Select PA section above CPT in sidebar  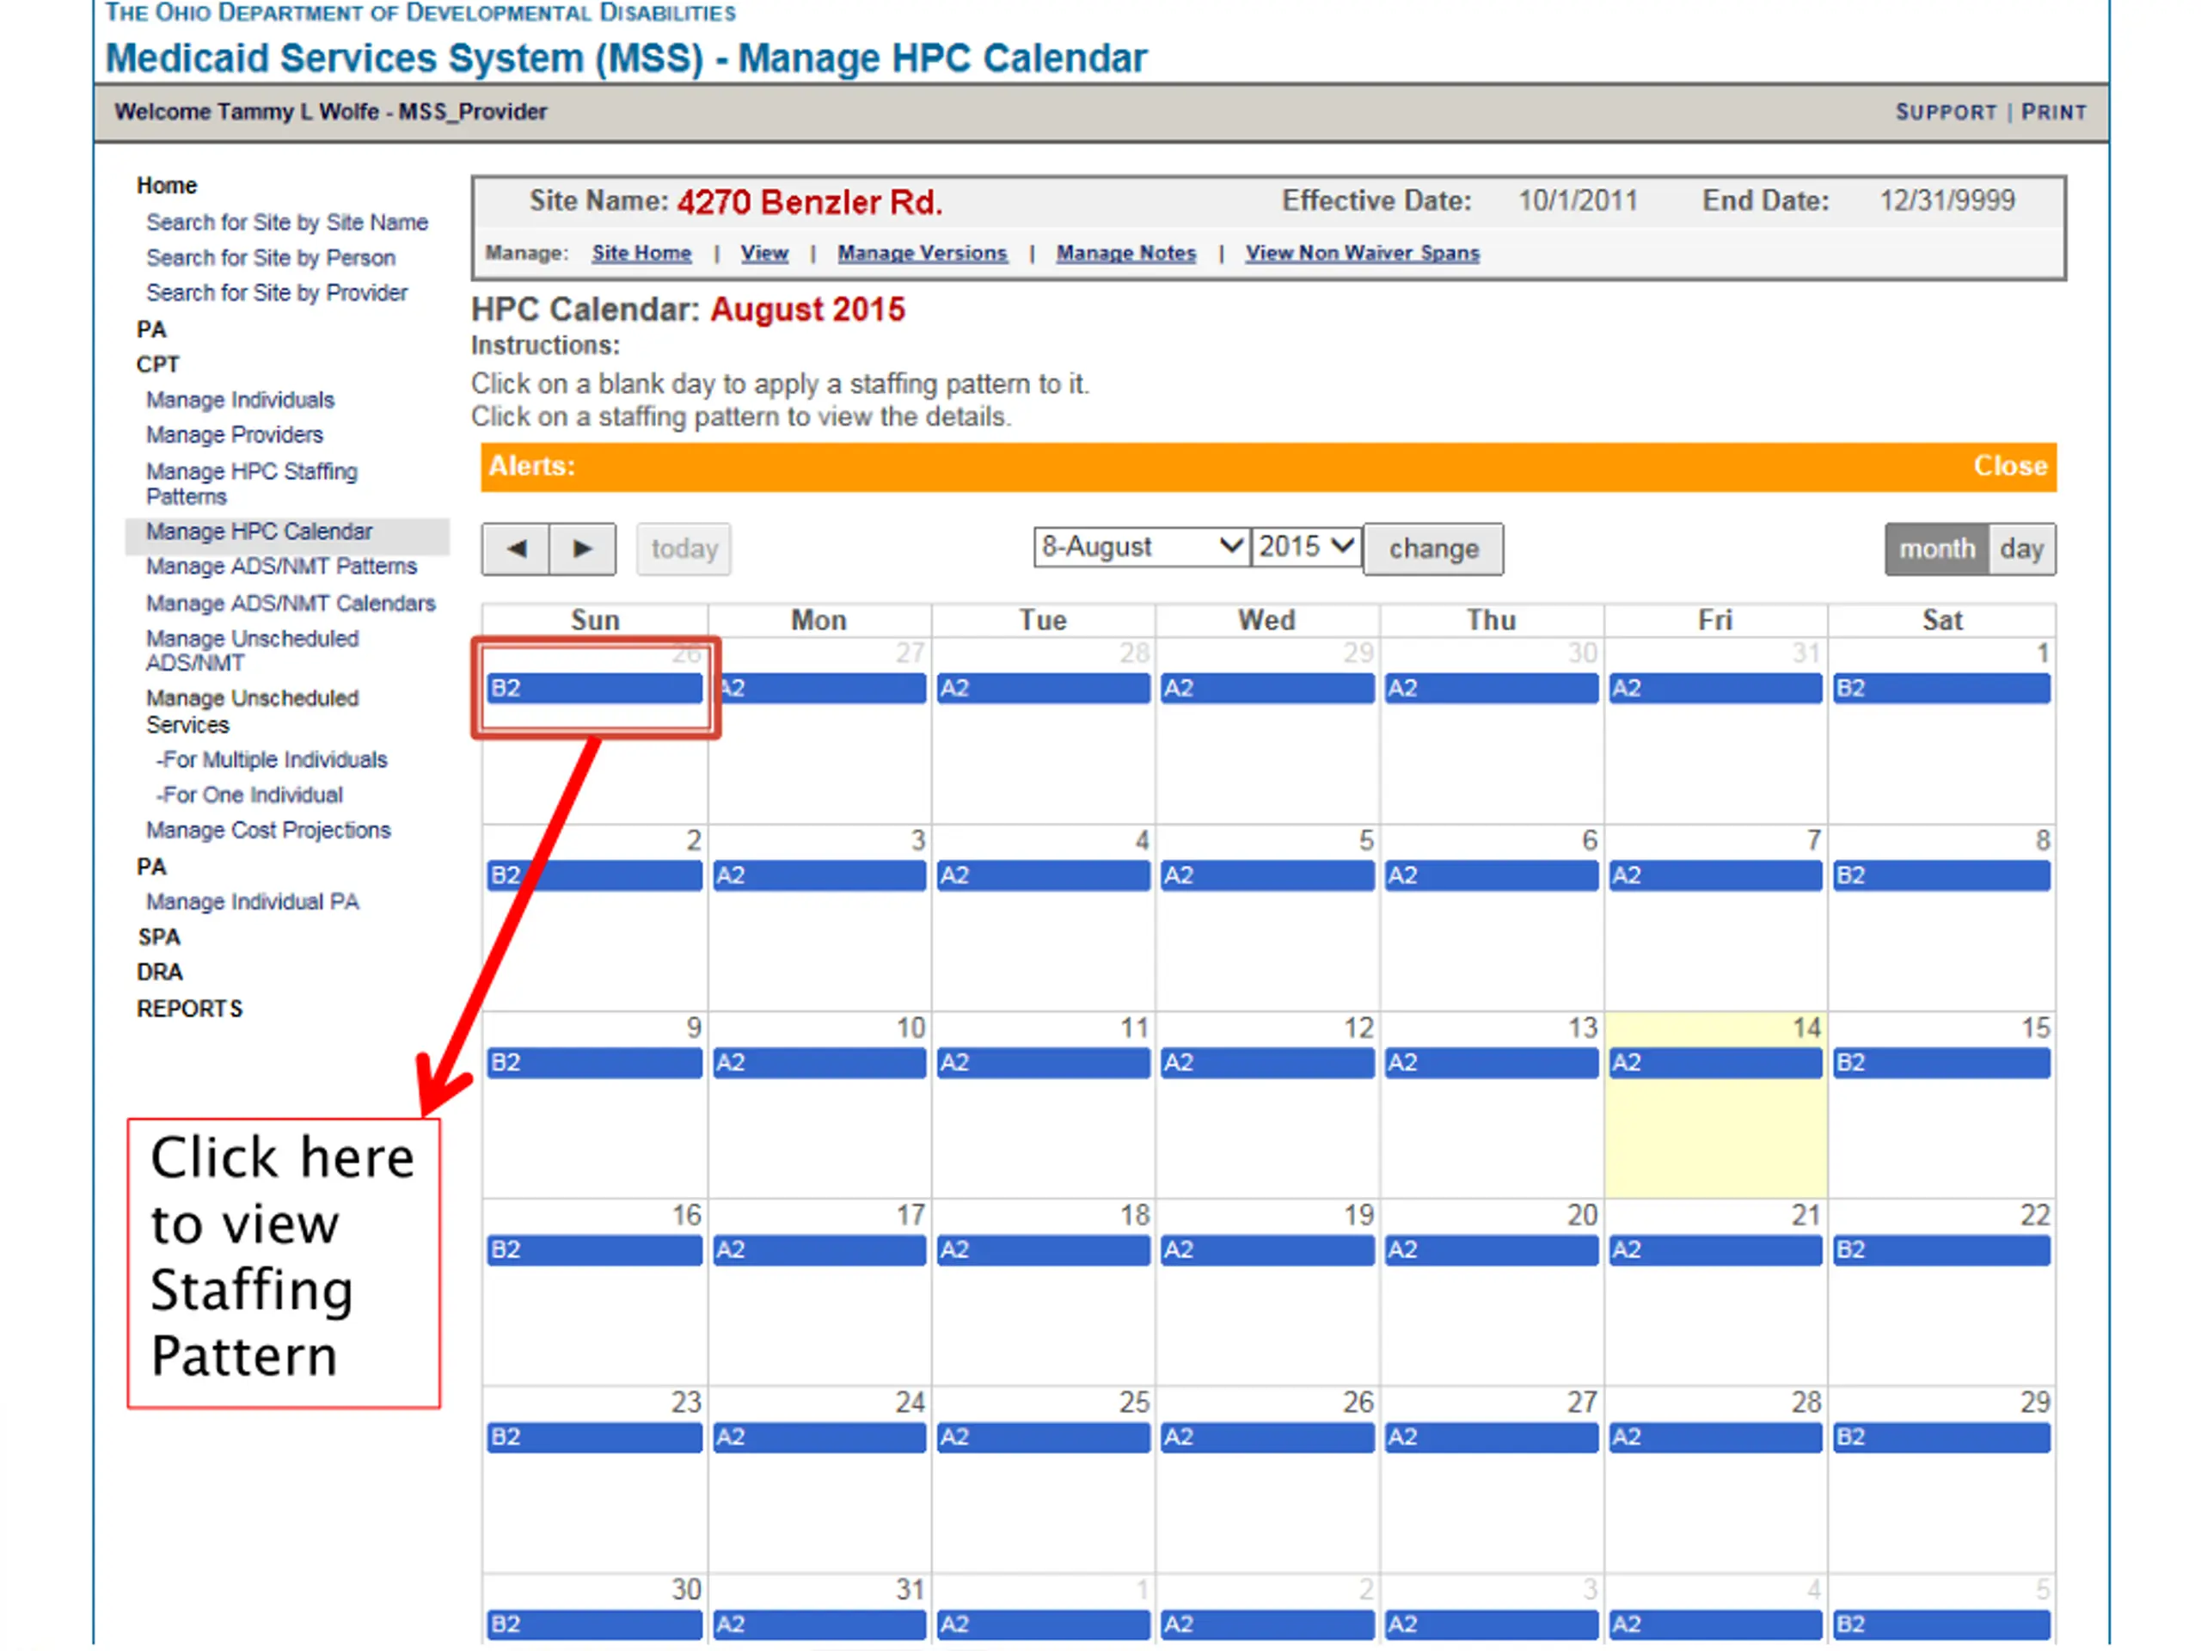[151, 329]
